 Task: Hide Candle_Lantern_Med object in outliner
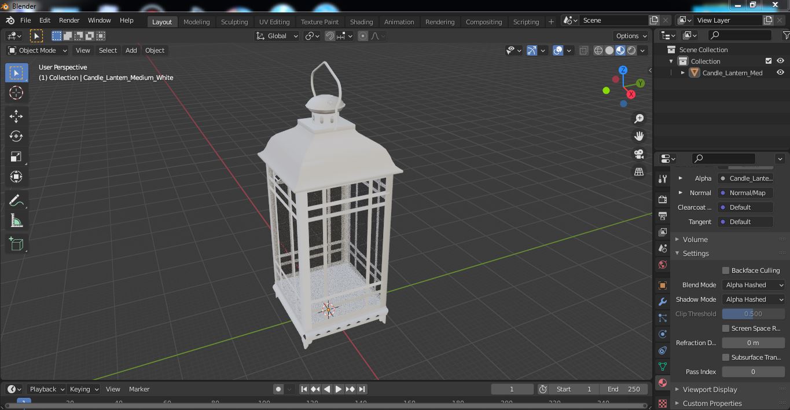[780, 72]
